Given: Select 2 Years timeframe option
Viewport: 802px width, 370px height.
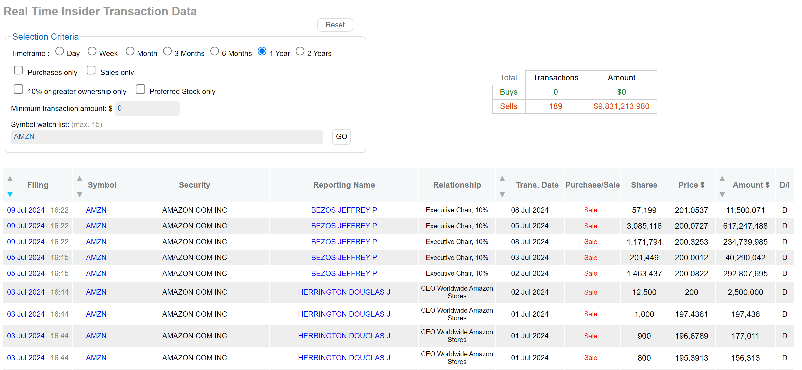Looking at the screenshot, I should (300, 51).
